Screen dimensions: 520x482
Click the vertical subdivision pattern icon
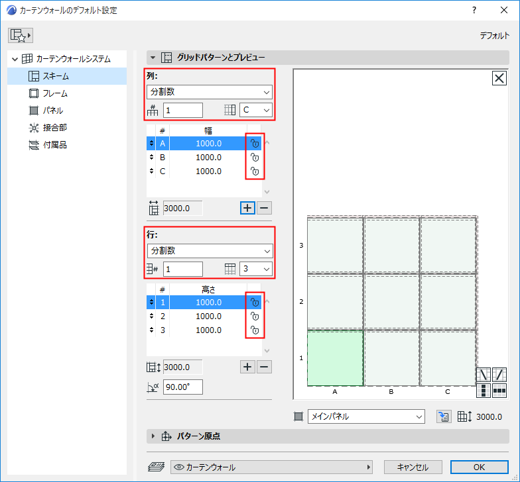[483, 391]
